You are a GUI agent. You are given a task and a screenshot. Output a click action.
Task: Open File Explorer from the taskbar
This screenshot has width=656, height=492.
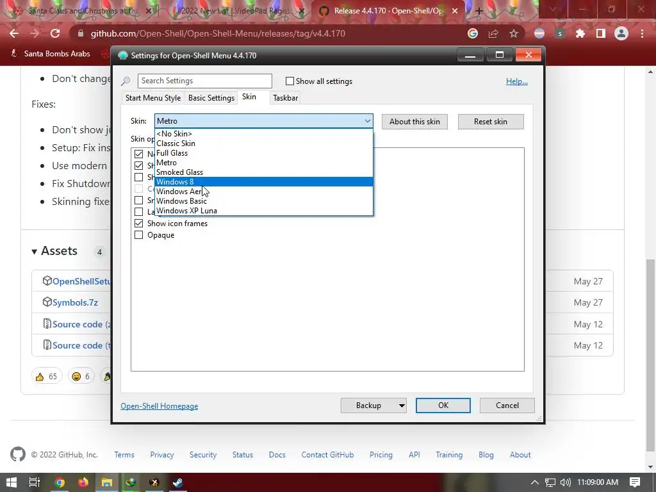click(107, 482)
